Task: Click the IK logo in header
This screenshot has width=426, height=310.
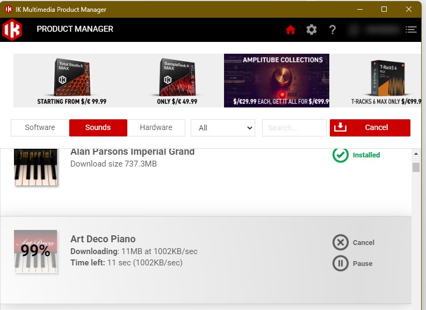Action: tap(12, 30)
